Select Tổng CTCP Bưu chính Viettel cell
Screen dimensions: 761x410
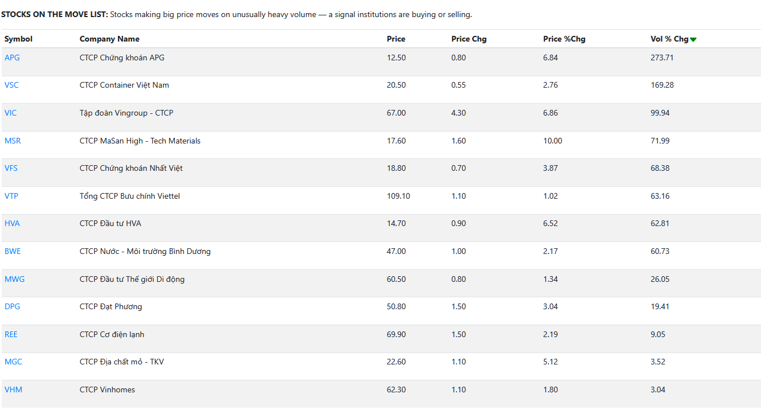(130, 196)
